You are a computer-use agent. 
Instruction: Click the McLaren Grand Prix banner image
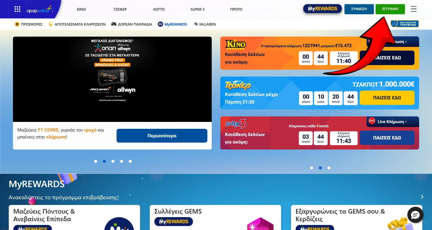tap(112, 79)
